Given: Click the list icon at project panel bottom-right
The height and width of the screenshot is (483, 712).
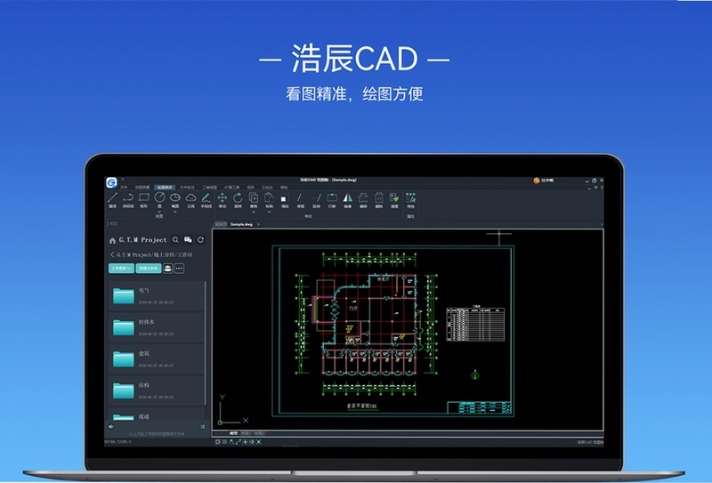Looking at the screenshot, I should (203, 427).
